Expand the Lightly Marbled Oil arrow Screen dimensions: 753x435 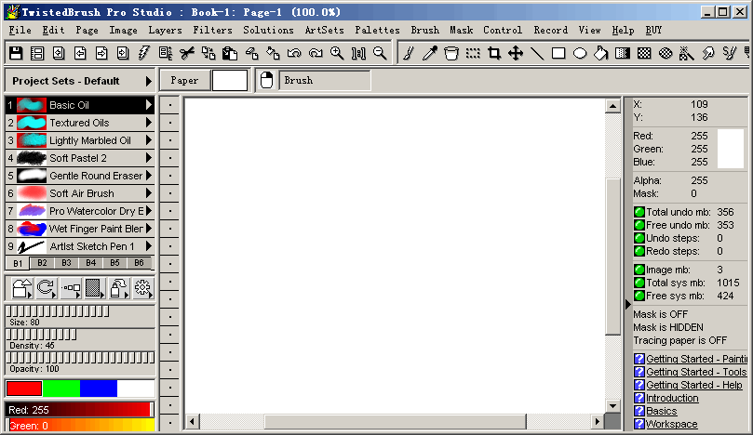pos(148,140)
